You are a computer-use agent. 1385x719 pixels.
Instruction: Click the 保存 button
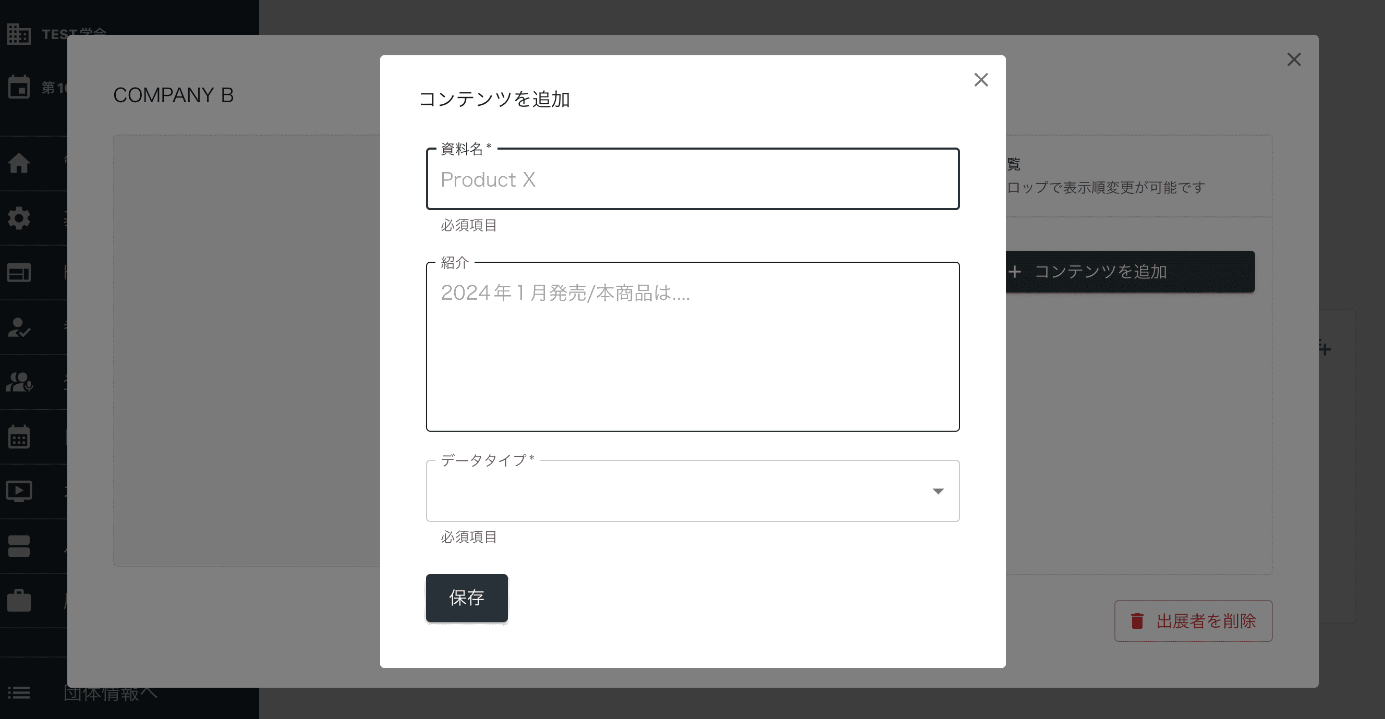pyautogui.click(x=467, y=598)
